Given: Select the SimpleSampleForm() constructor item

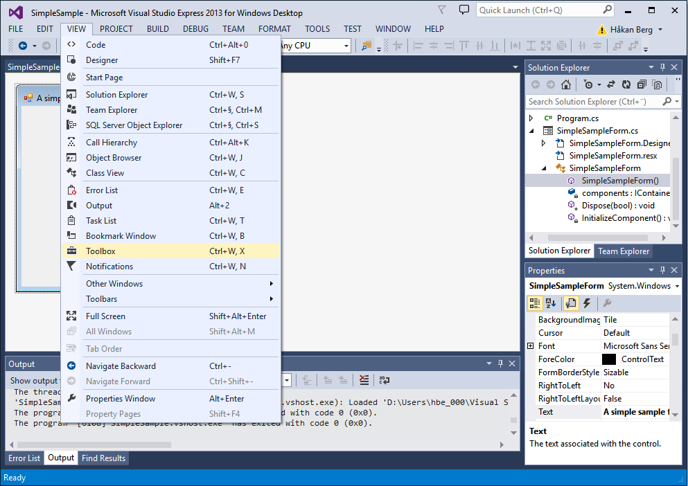Looking at the screenshot, I should pyautogui.click(x=620, y=181).
